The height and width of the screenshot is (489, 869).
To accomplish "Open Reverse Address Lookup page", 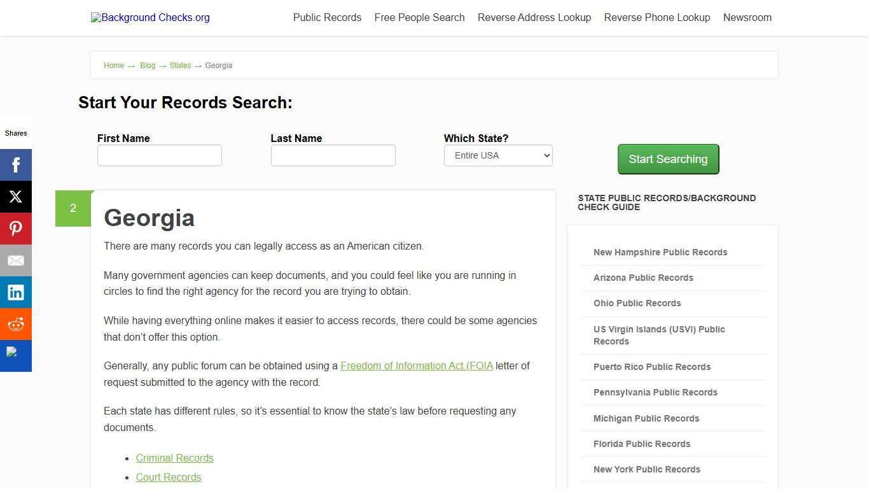I will coord(534,18).
